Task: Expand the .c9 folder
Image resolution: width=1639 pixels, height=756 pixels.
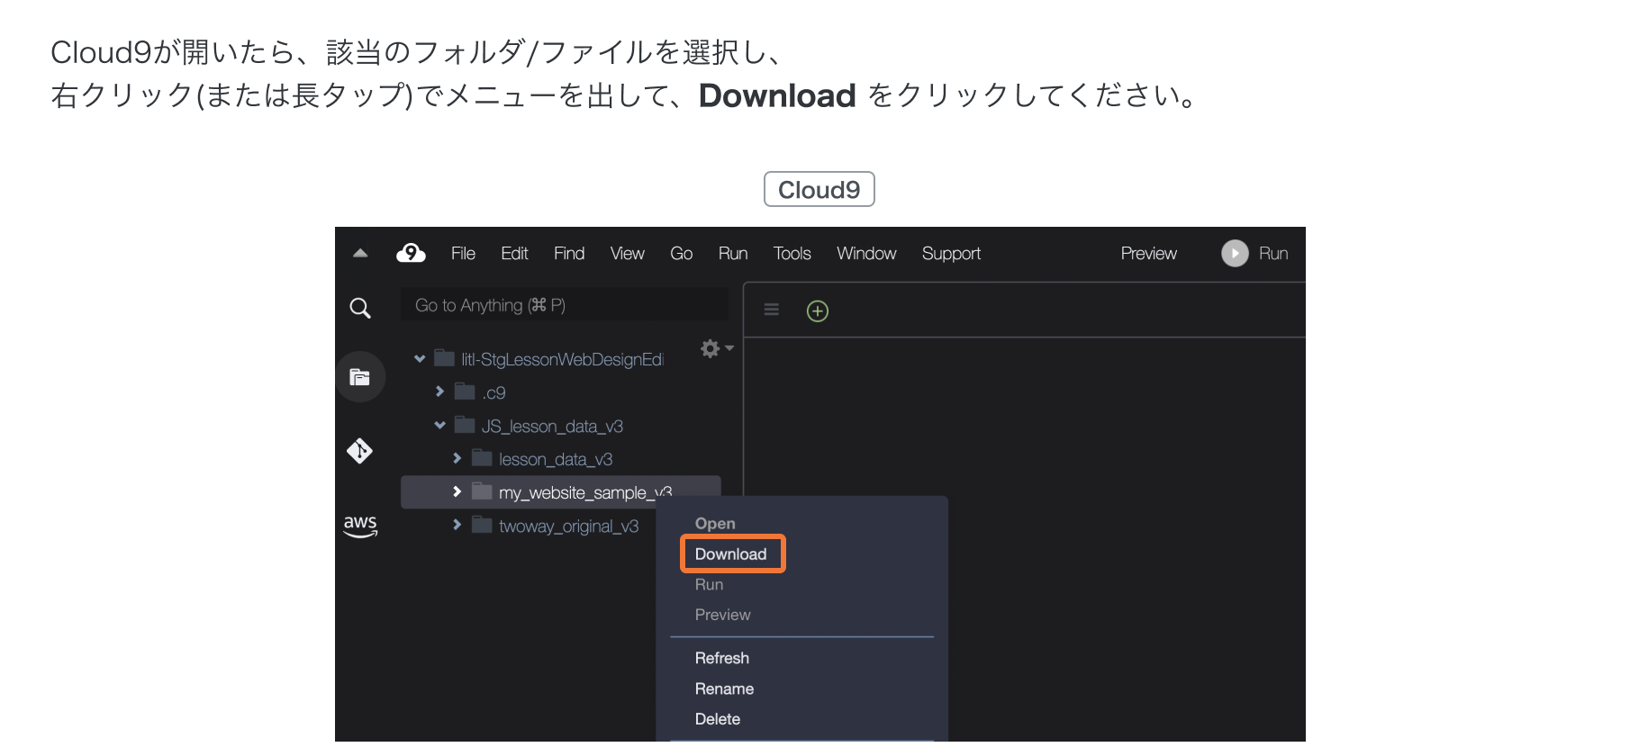Action: tap(439, 391)
